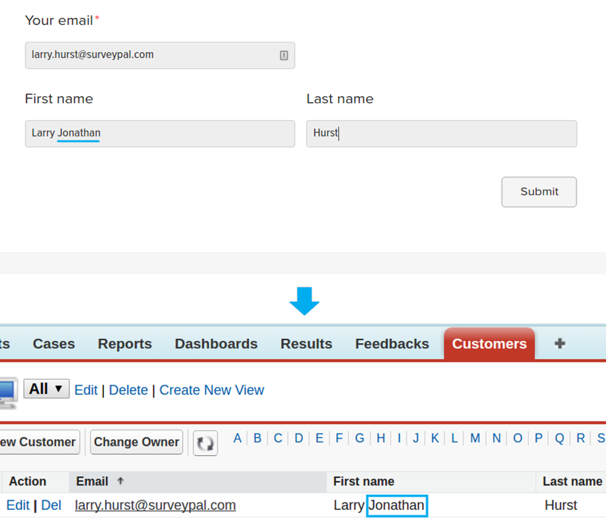This screenshot has width=606, height=526.
Task: Click the Delete view link
Action: pyautogui.click(x=128, y=390)
